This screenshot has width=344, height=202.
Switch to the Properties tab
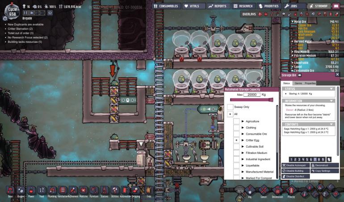click(x=310, y=83)
